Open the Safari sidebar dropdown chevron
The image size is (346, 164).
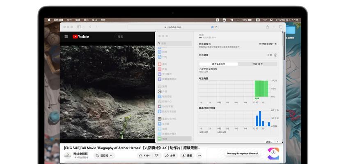tap(84, 27)
